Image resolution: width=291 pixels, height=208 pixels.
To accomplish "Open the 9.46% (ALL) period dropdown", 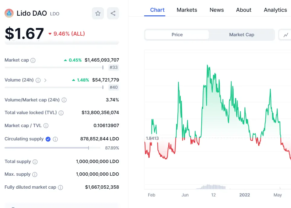I will 66,34.
